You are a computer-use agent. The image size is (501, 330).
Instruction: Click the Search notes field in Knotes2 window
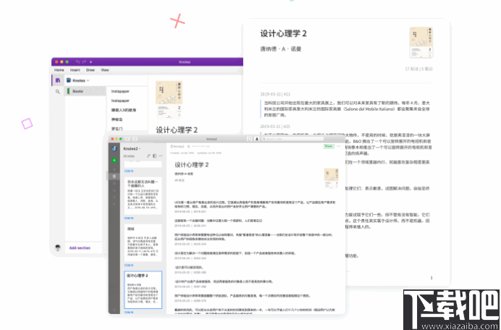[x=292, y=139]
